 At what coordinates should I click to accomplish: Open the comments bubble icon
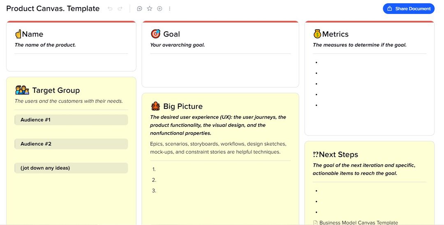[x=139, y=9]
